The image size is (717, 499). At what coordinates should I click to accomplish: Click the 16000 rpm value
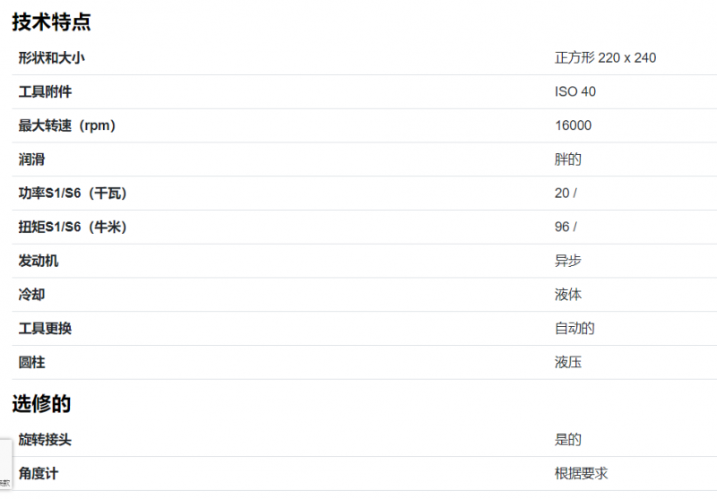(573, 125)
